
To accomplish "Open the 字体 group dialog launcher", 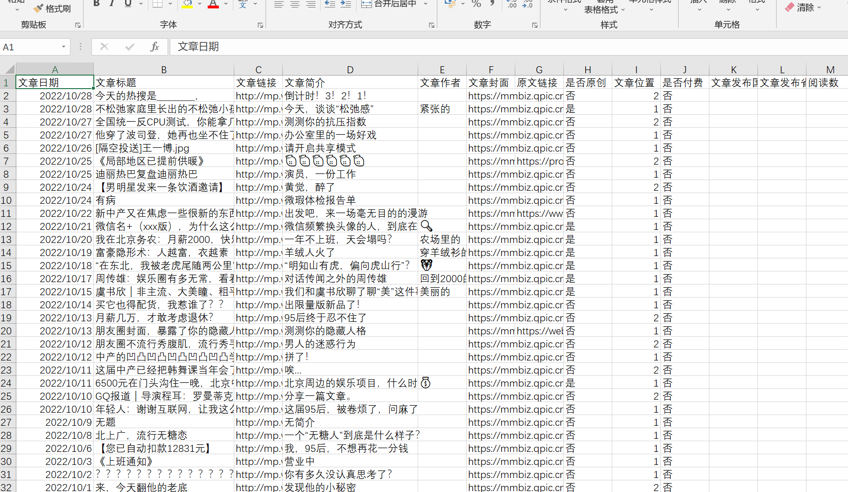I will [260, 25].
